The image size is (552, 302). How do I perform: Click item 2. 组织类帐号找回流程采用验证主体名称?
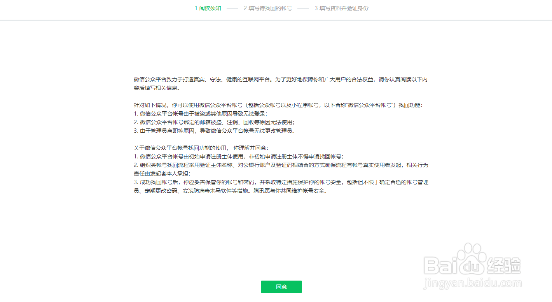pos(281,169)
